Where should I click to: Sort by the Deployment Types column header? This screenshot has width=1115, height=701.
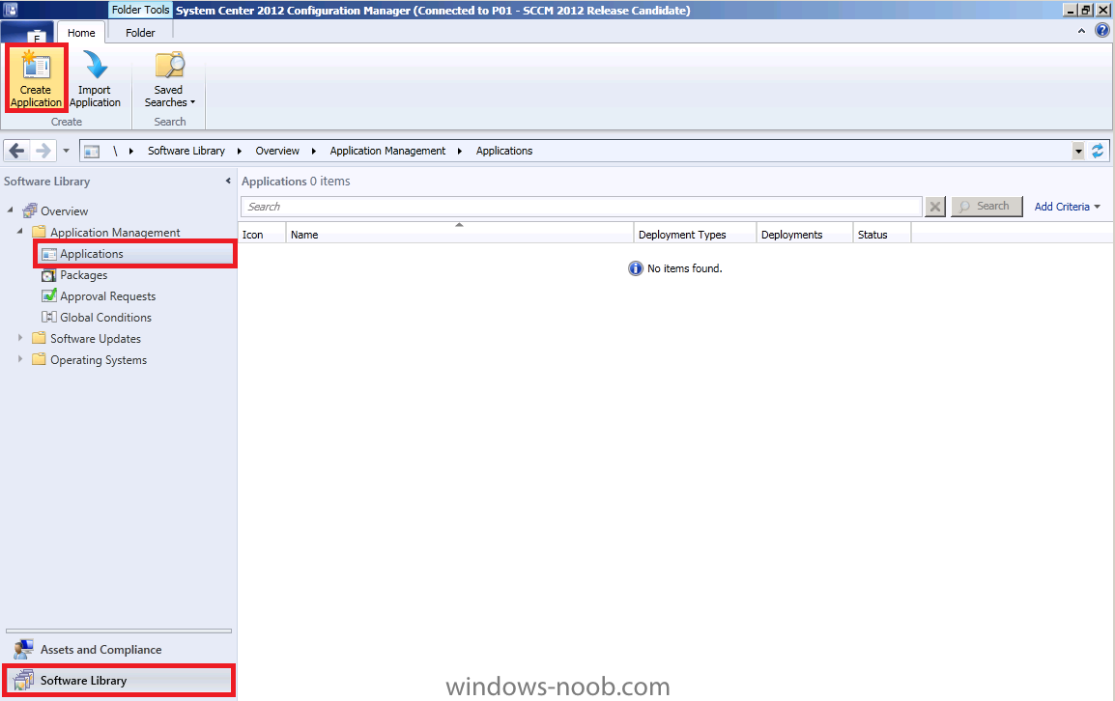695,235
